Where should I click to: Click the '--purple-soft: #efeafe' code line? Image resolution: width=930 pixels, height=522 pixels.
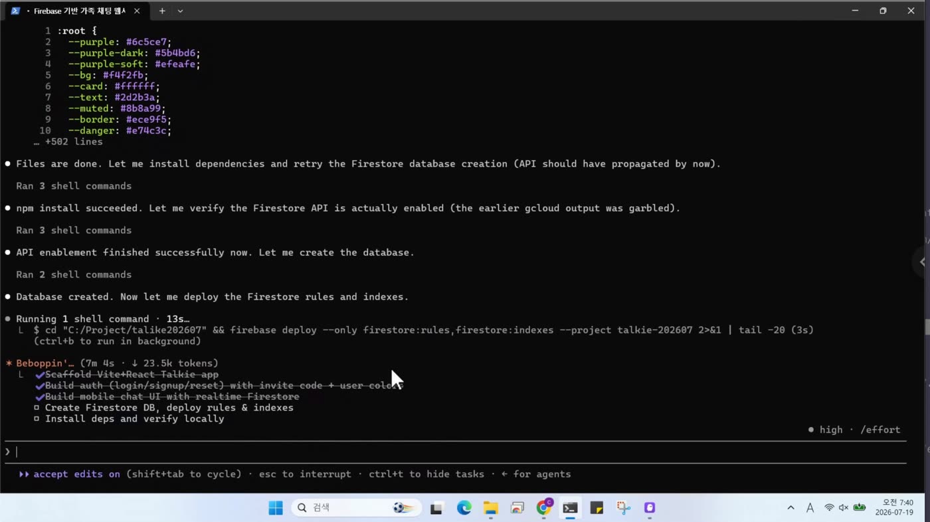tap(134, 64)
